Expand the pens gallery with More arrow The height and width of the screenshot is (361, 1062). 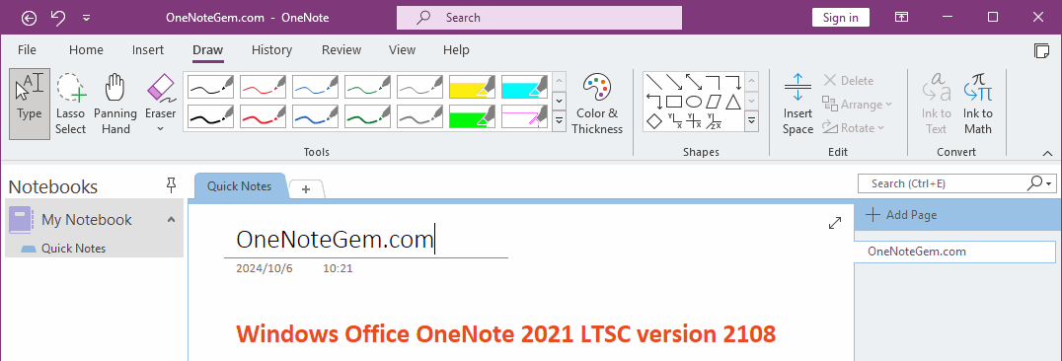coord(560,121)
